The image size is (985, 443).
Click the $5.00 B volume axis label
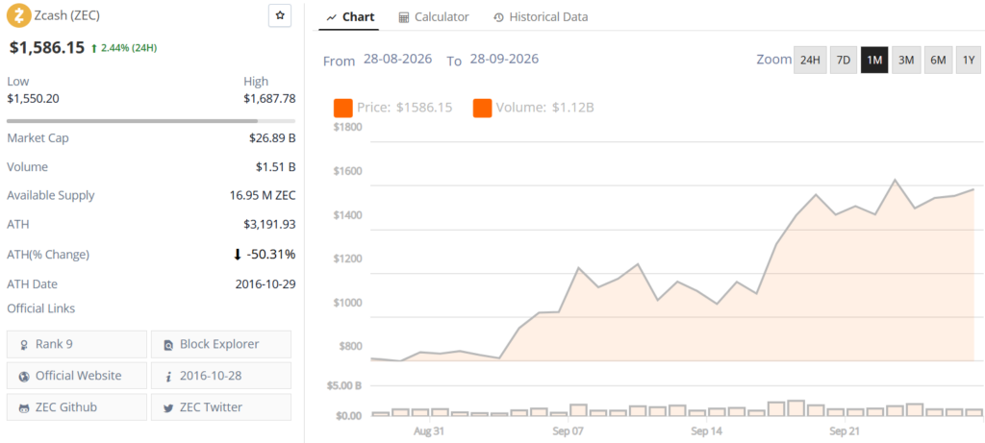[343, 386]
